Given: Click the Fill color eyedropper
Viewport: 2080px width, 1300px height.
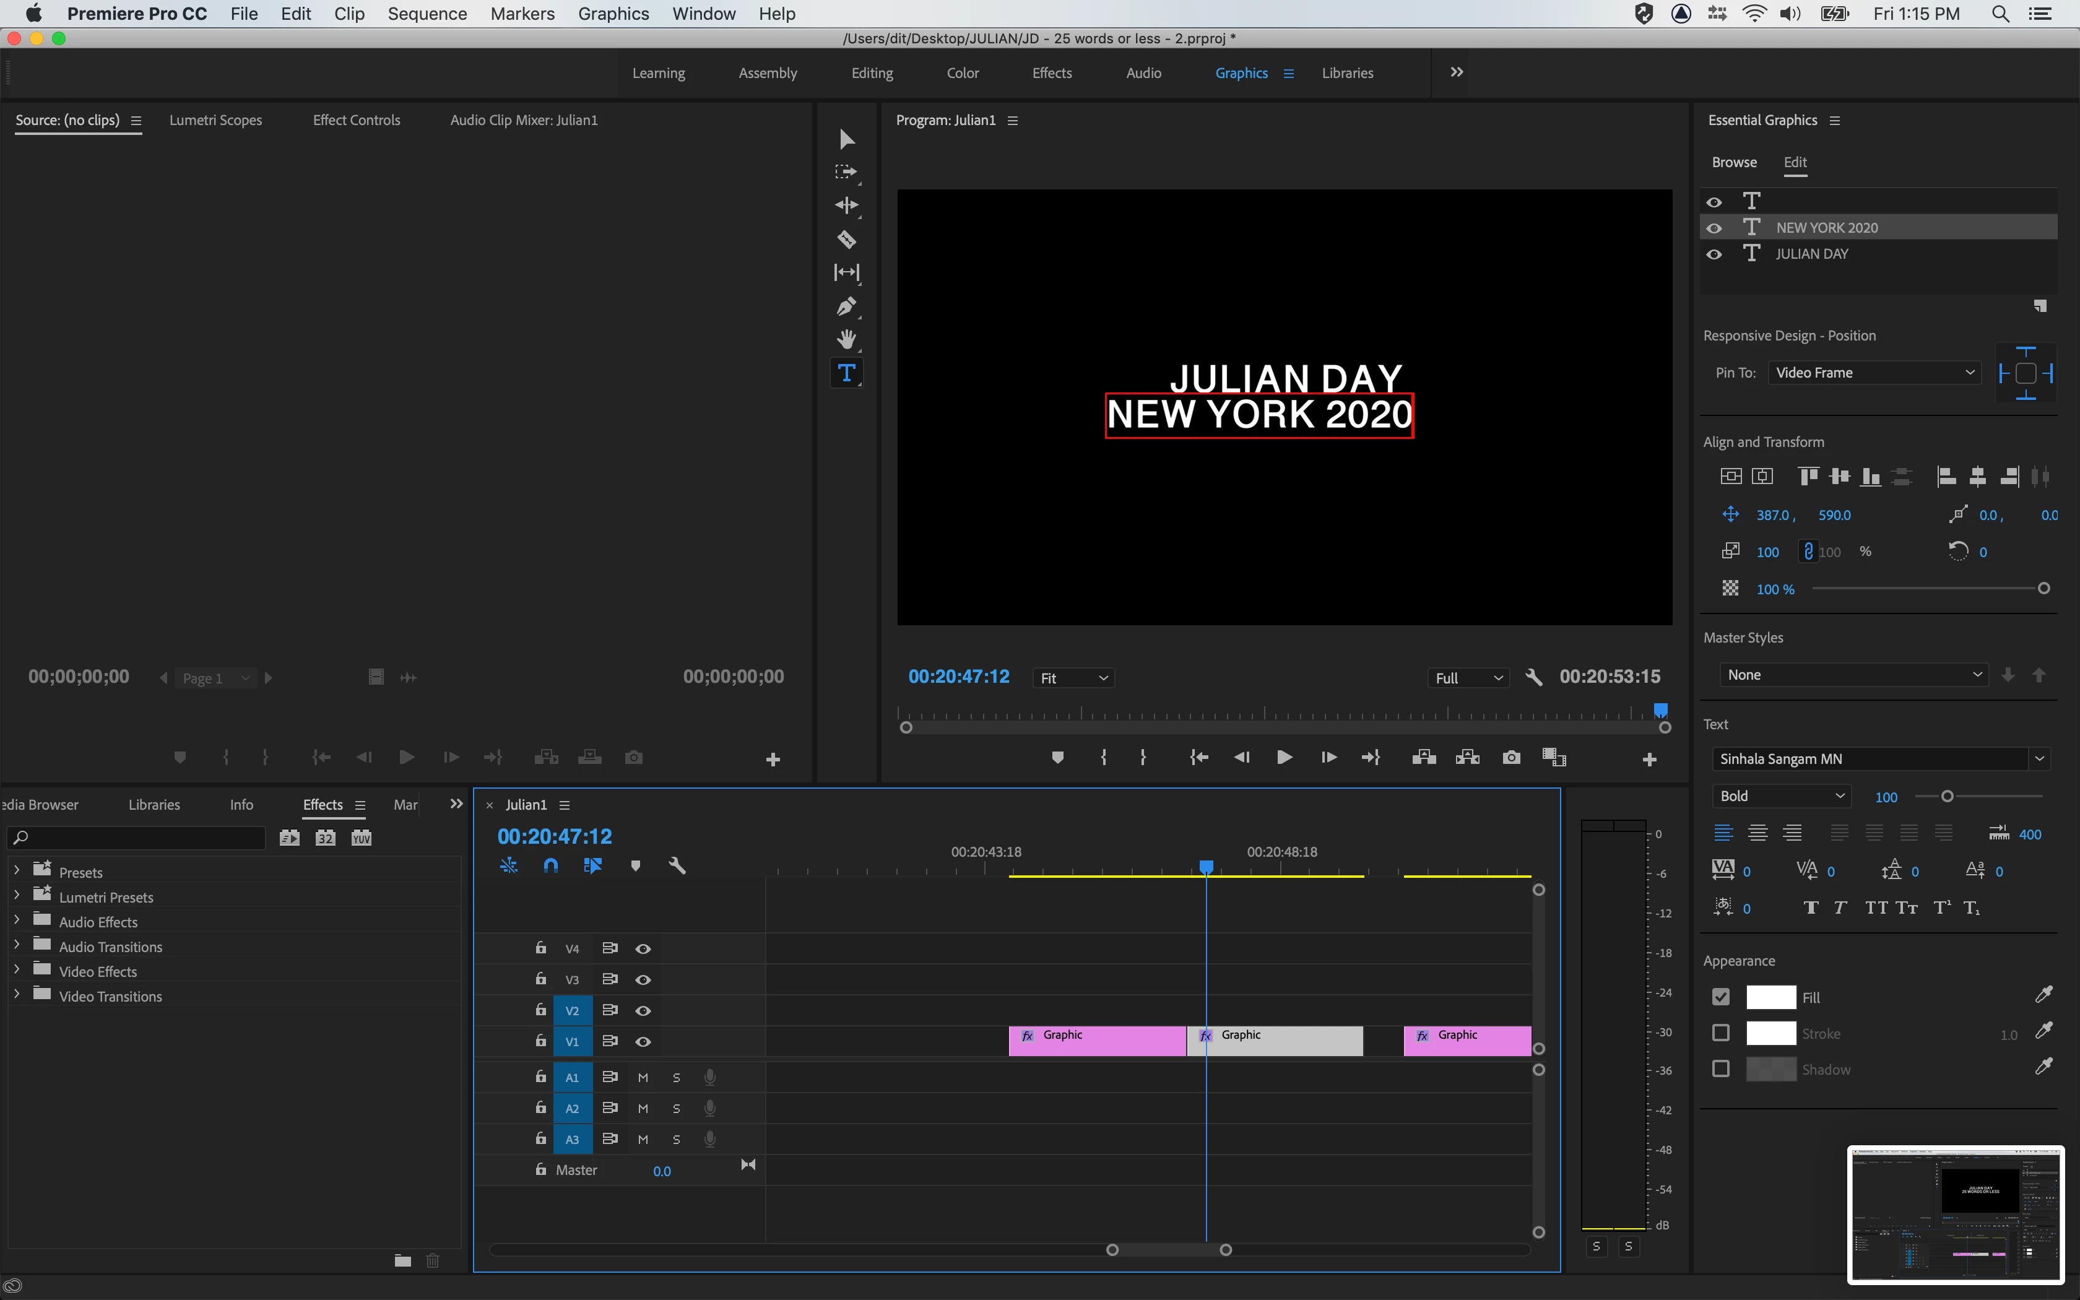Looking at the screenshot, I should coord(2043,995).
